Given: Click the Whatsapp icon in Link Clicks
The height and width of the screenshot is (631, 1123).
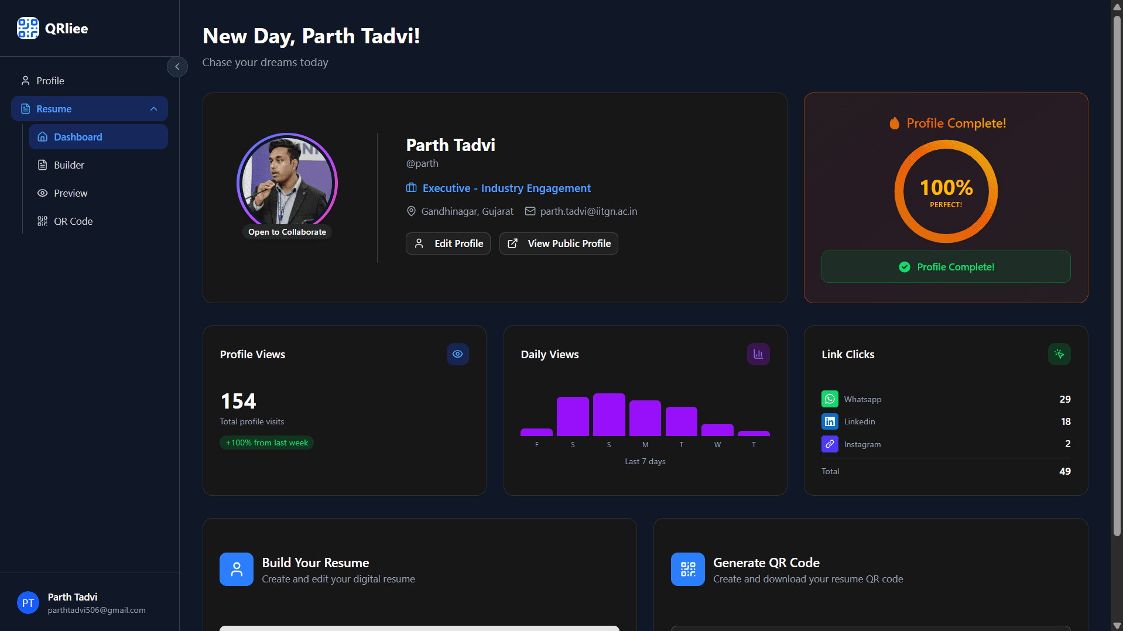Looking at the screenshot, I should coord(829,399).
